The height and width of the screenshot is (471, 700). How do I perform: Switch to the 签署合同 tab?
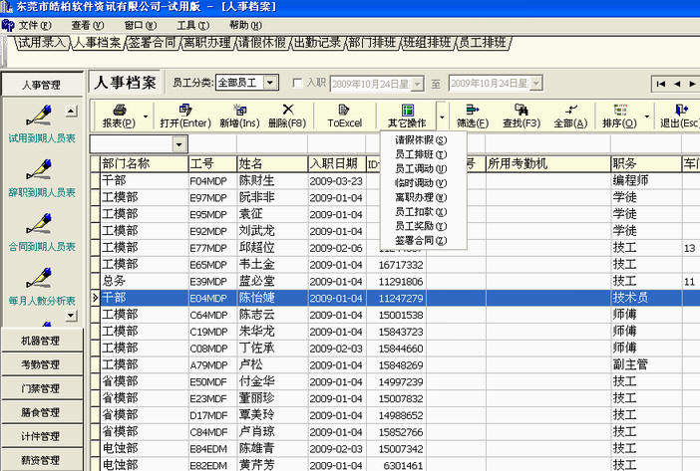click(x=153, y=43)
